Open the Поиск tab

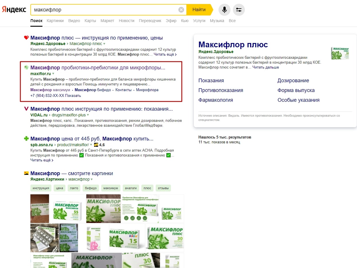(36, 21)
